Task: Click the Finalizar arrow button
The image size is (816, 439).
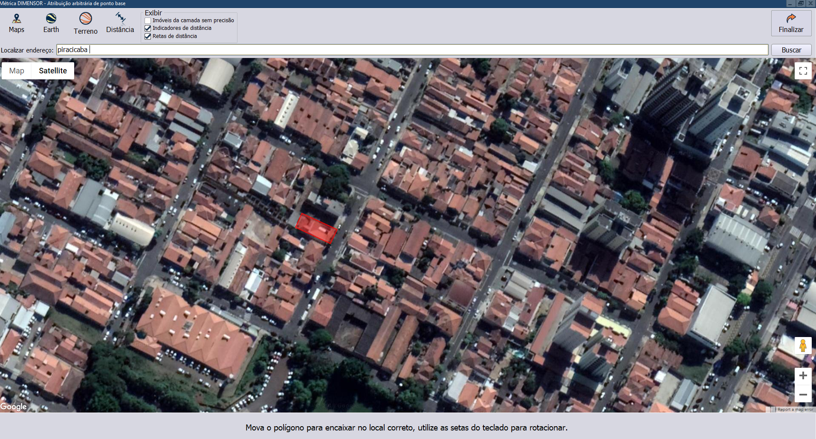Action: click(791, 23)
